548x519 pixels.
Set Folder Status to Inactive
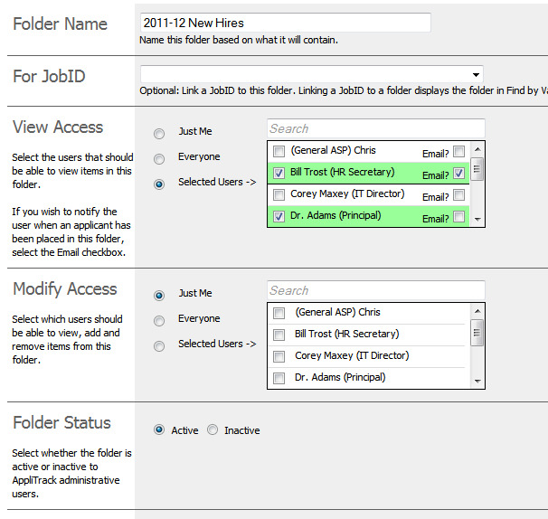point(213,430)
